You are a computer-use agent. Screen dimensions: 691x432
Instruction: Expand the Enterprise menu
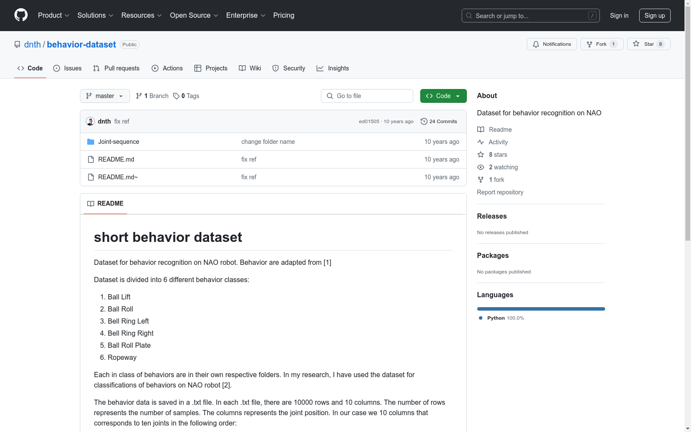pyautogui.click(x=246, y=16)
